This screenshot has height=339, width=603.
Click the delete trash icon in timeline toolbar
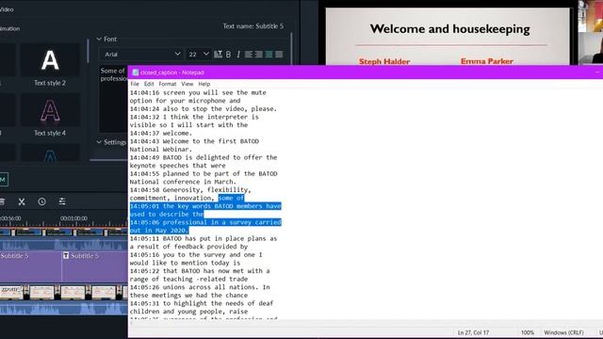pyautogui.click(x=2, y=202)
